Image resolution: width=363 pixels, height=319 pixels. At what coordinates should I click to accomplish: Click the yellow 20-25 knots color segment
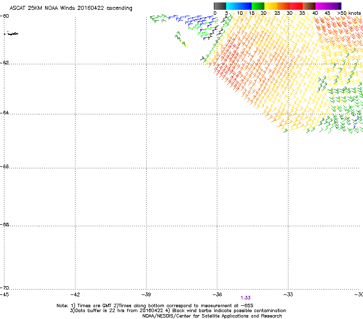pos(271,6)
